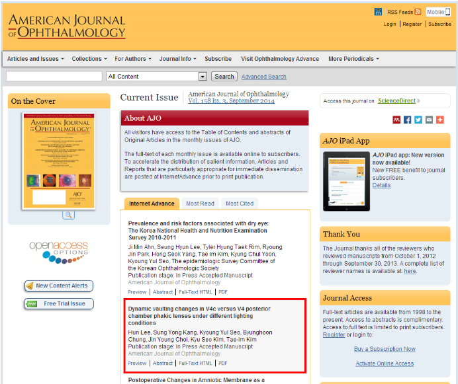Switch to the Most Cited tab
Image resolution: width=458 pixels, height=384 pixels.
coord(240,204)
